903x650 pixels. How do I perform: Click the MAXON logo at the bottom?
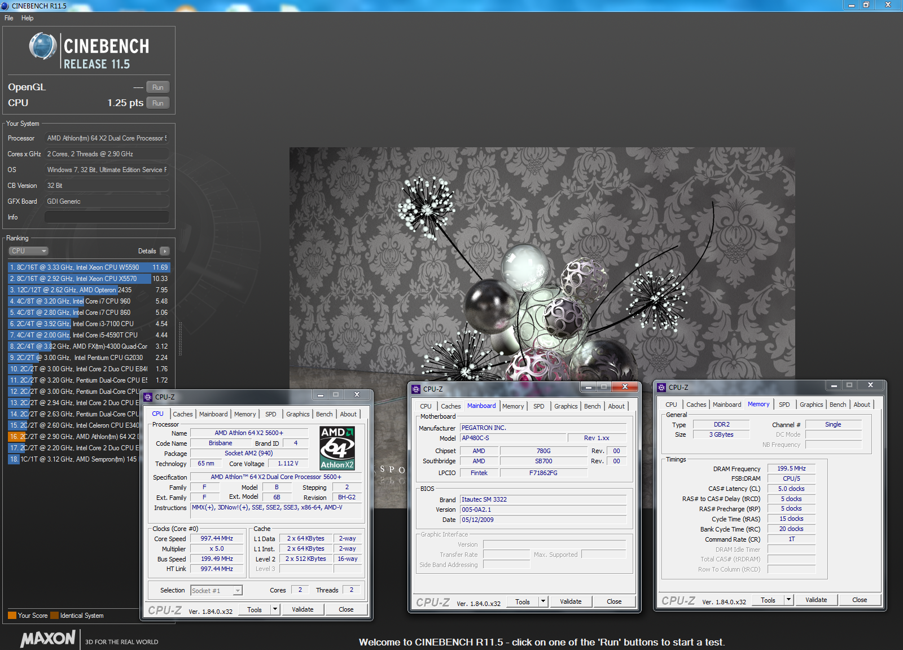[x=48, y=638]
